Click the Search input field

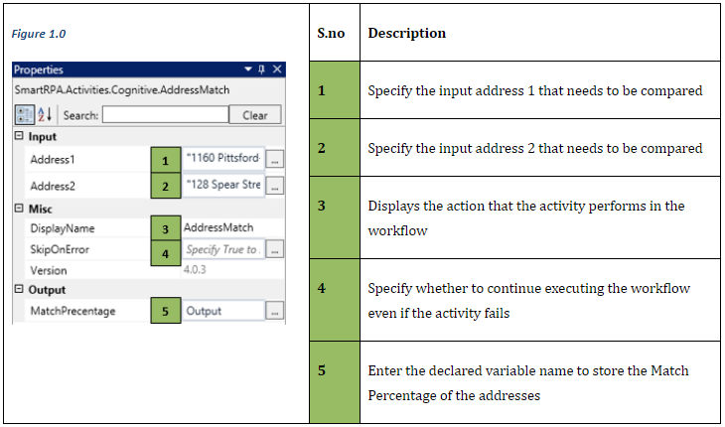[x=165, y=115]
